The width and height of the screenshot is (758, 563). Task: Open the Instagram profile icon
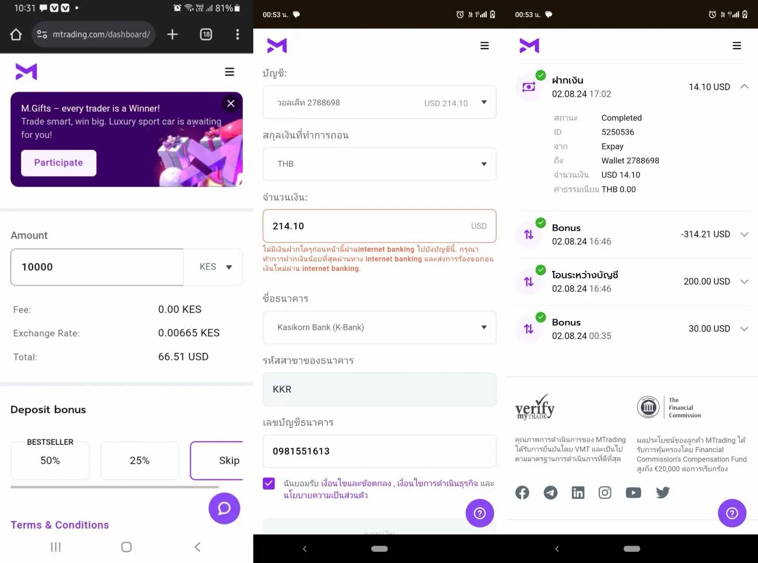click(605, 493)
